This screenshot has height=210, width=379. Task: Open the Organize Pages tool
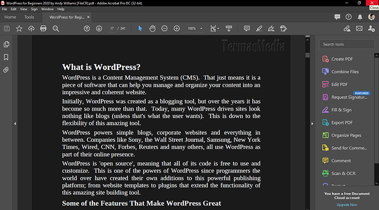point(347,135)
